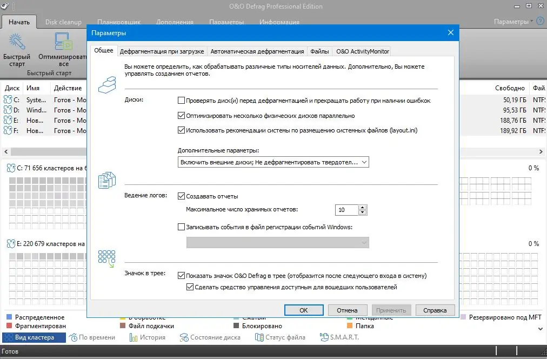Confirm settings with the OK button
The image size is (547, 359).
[303, 310]
